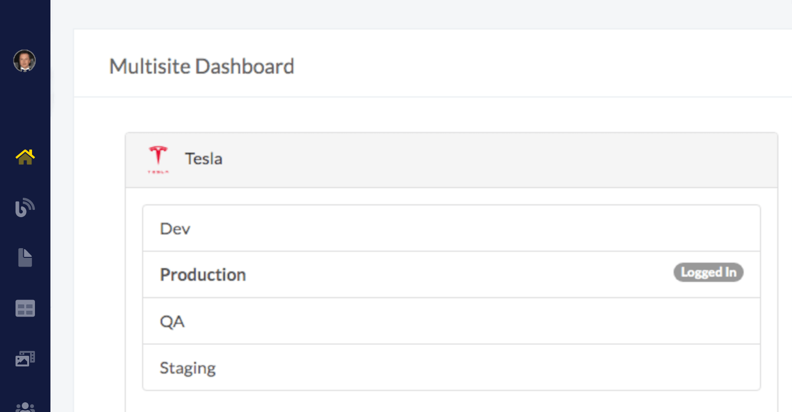Choose the QA environment row
Screen dimensions: 792x412
[451, 321]
